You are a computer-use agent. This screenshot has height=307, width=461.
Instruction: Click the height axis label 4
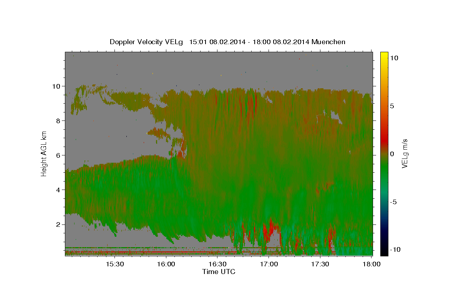(x=59, y=190)
